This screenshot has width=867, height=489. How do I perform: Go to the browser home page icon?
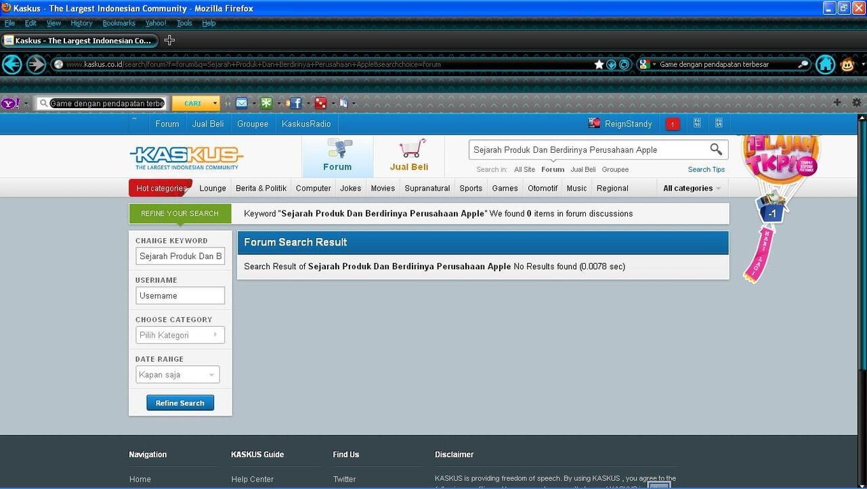tap(825, 64)
